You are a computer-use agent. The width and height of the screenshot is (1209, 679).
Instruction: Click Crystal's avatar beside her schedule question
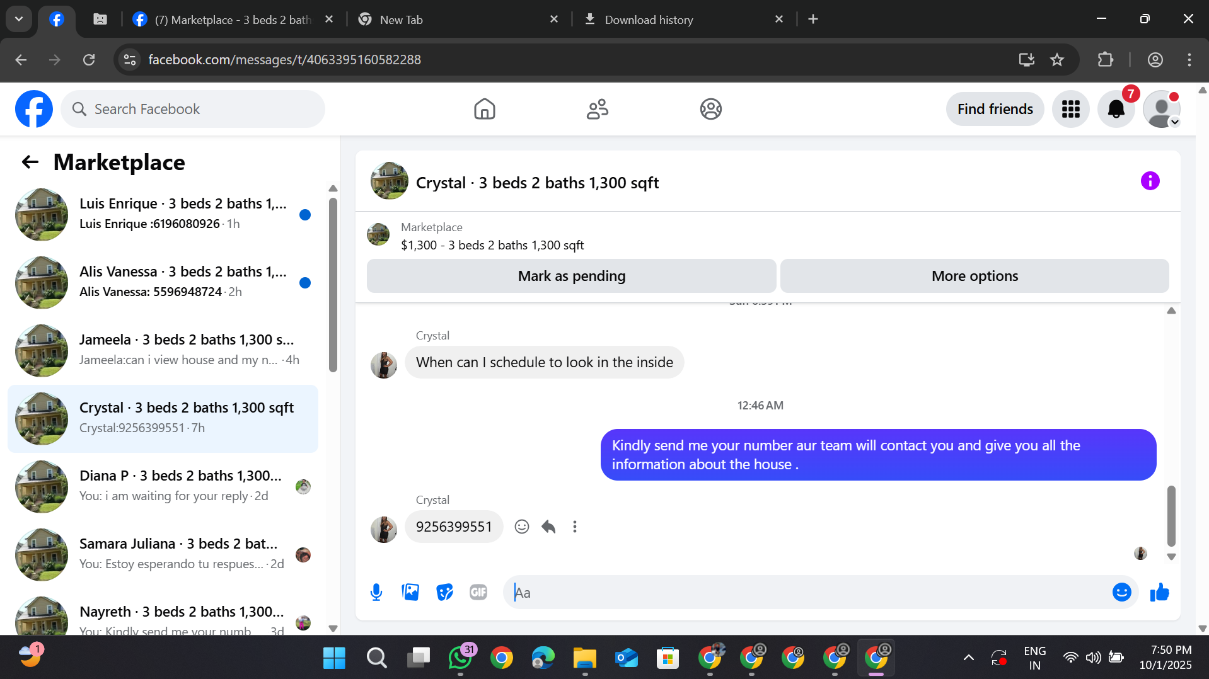pyautogui.click(x=383, y=365)
